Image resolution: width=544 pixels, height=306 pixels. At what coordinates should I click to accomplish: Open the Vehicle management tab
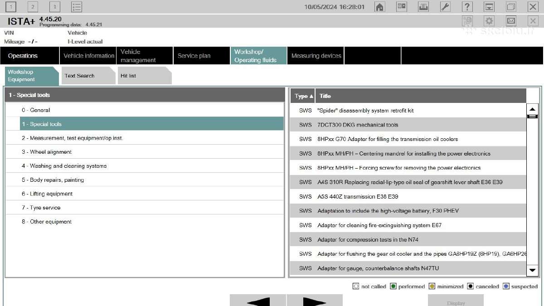[144, 56]
